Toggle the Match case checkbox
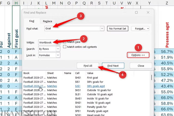The height and width of the screenshot is (116, 174). [x=65, y=42]
